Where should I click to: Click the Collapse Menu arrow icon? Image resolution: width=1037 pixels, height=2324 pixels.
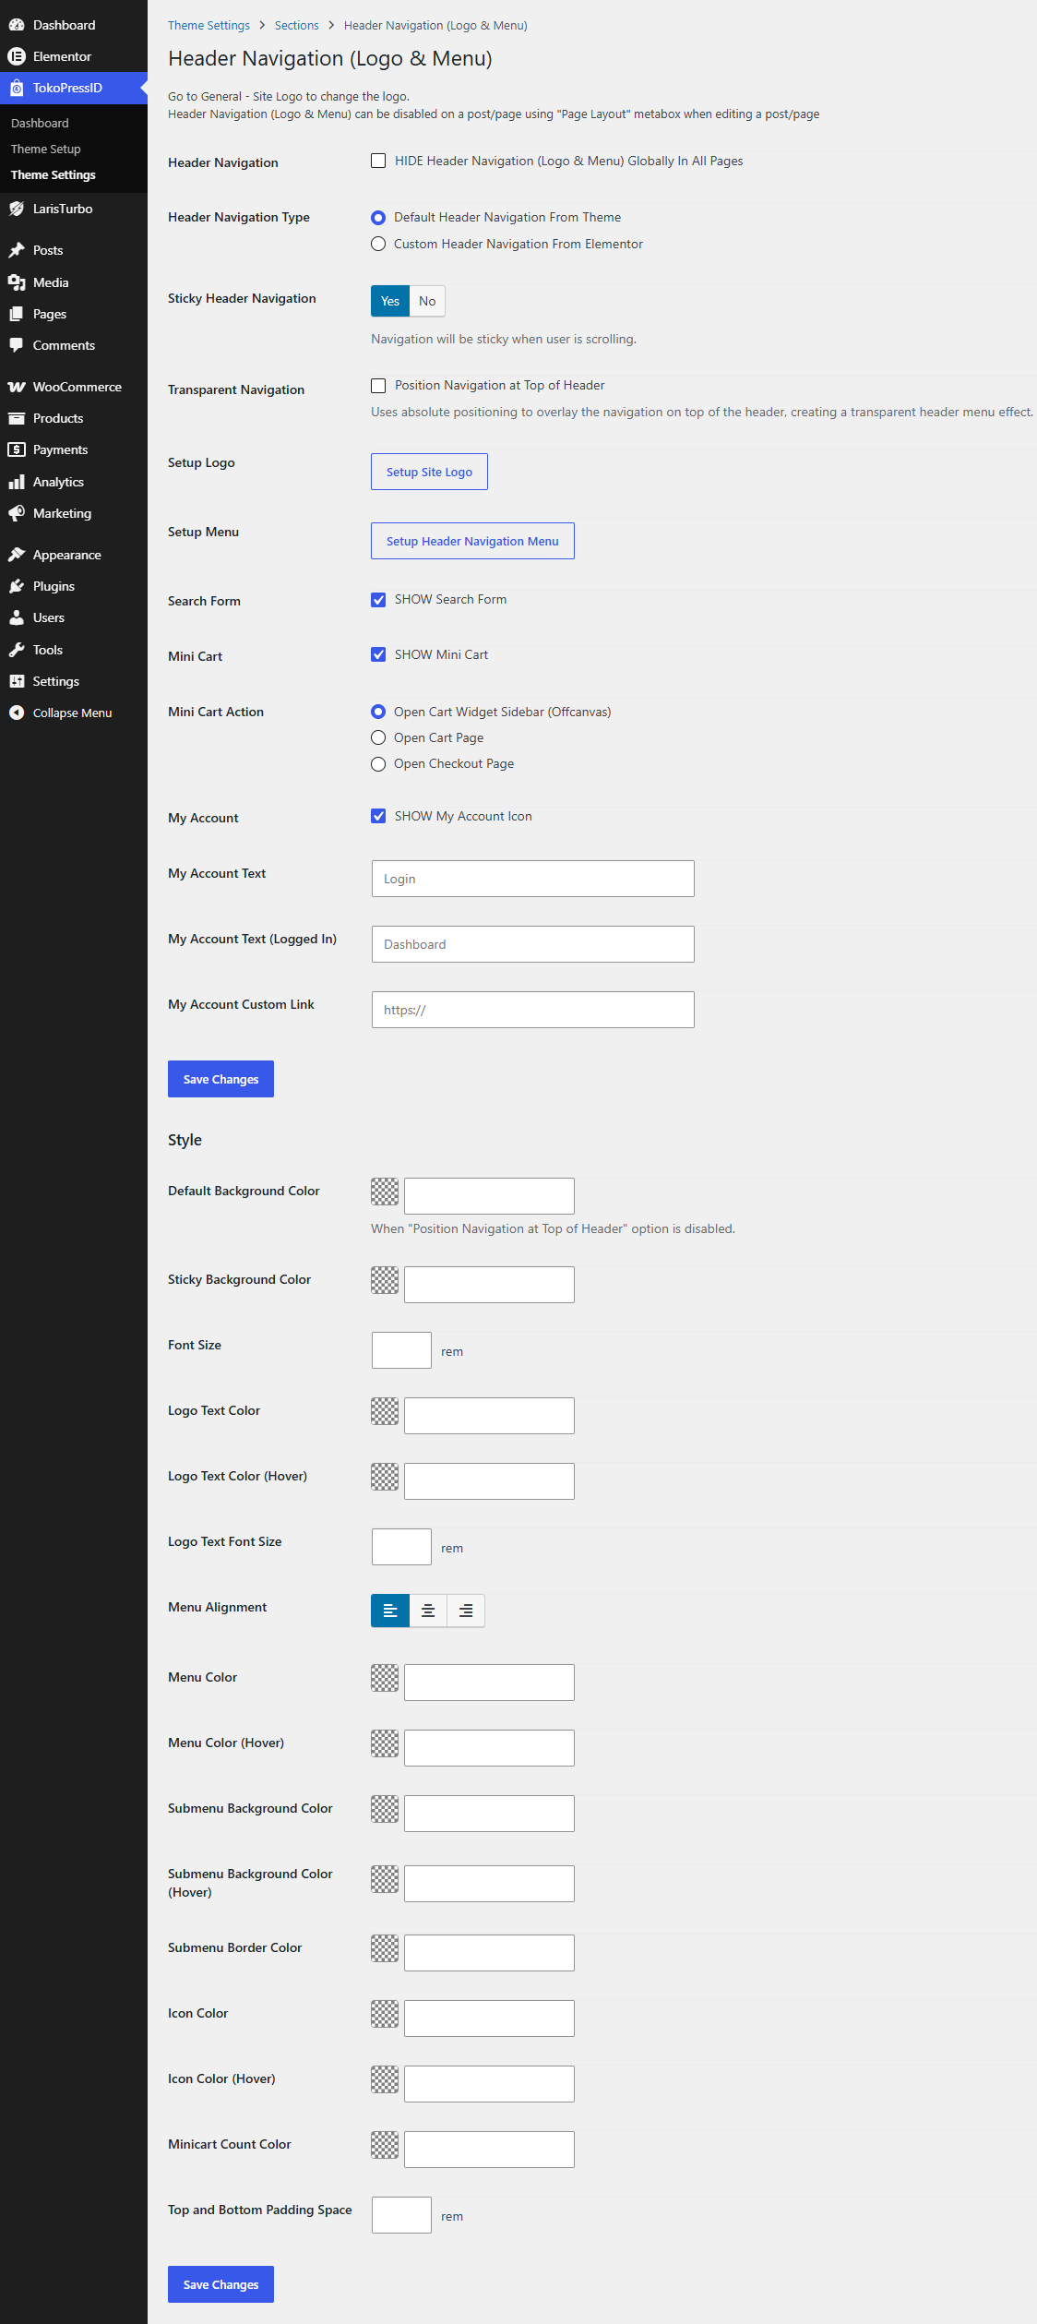tap(17, 713)
